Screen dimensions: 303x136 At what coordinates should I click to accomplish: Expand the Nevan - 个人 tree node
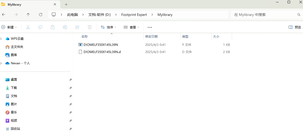[x=1, y=63]
